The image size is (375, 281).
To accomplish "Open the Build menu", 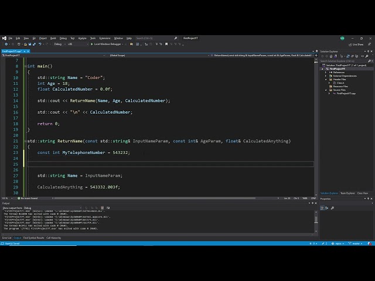I will [x=53, y=38].
